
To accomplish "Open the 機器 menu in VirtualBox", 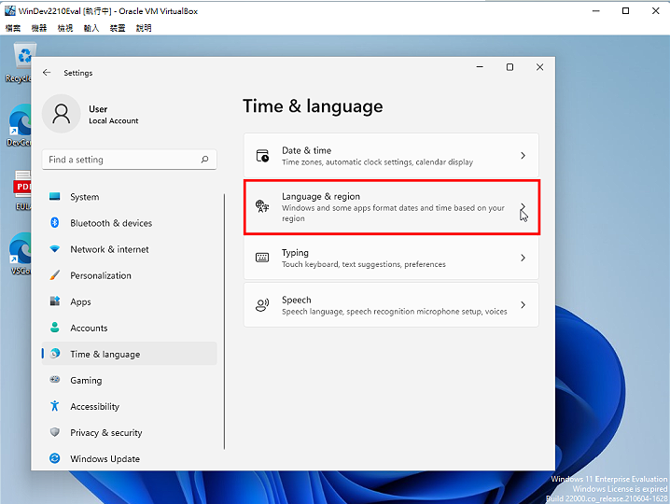I will [x=39, y=28].
